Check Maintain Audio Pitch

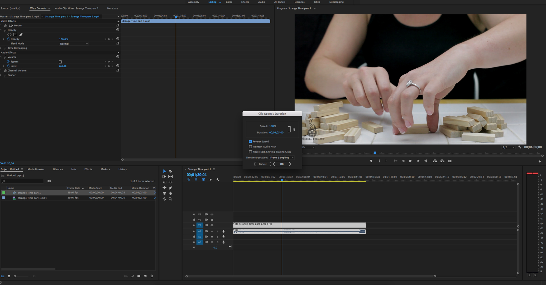(x=250, y=147)
